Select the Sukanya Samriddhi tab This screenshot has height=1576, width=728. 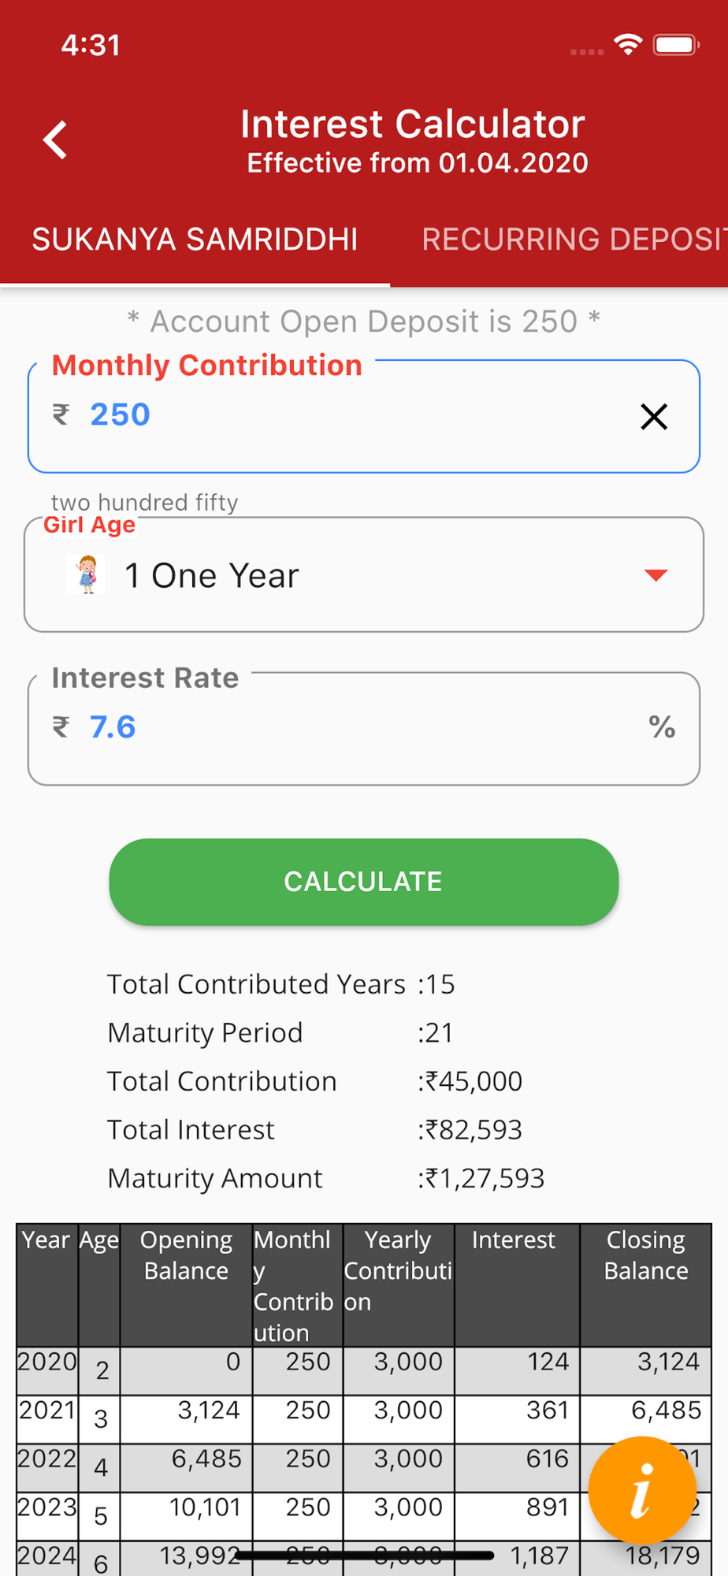tap(195, 240)
